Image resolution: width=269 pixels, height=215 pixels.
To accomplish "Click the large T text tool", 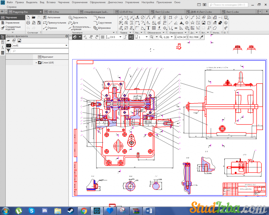I will [148, 28].
